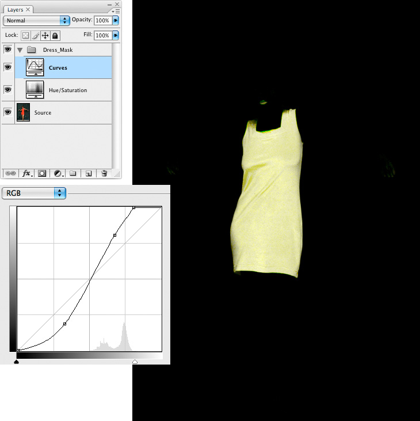The image size is (420, 421).
Task: Toggle visibility of Hue/Saturation layer
Action: tap(7, 90)
